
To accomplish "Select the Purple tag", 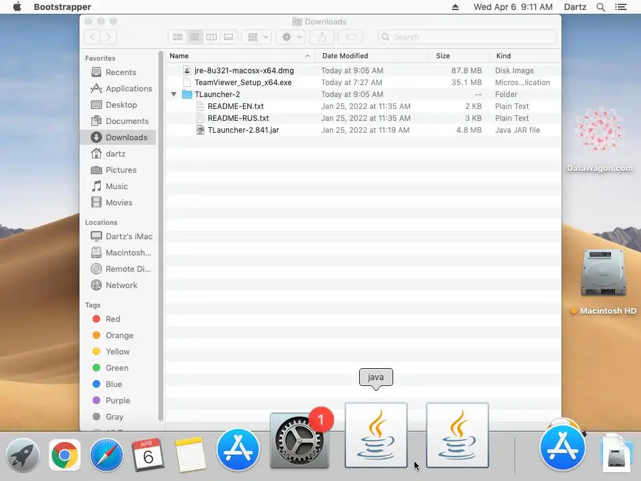I will pos(117,401).
